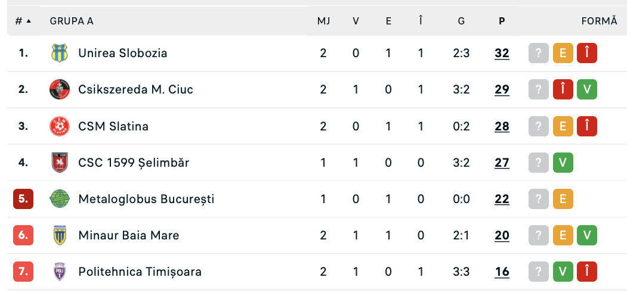Viewport: 627px width, 296px height.
Task: Click the Minaur Baia Mare crest
Action: [x=59, y=235]
